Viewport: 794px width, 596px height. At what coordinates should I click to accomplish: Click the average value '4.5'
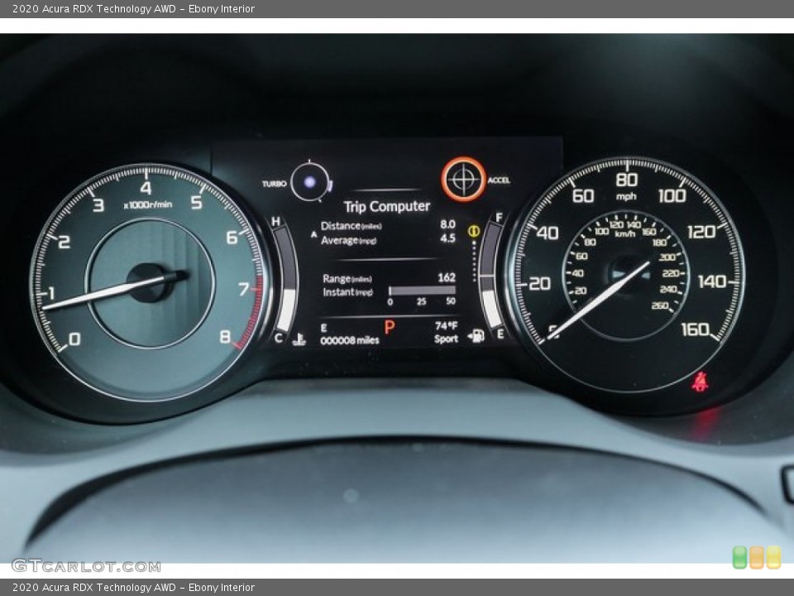[x=447, y=238]
